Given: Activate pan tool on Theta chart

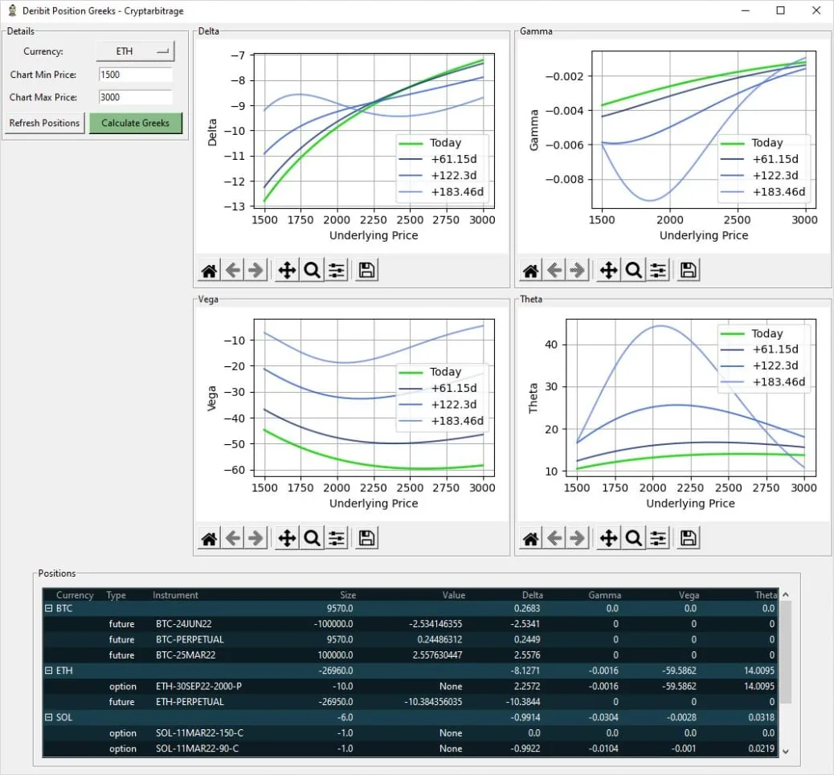Looking at the screenshot, I should coord(609,538).
